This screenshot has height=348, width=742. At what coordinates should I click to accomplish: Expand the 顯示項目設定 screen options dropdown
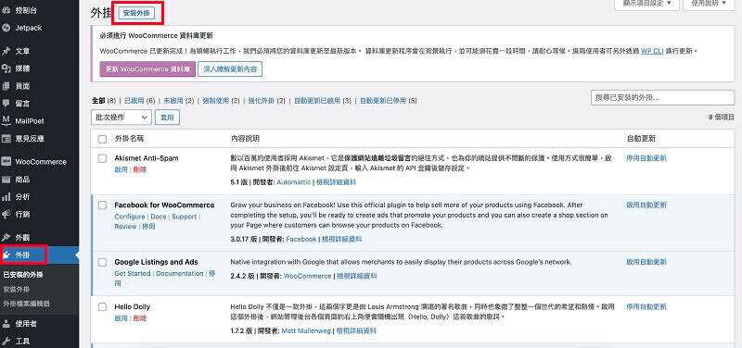tap(646, 4)
